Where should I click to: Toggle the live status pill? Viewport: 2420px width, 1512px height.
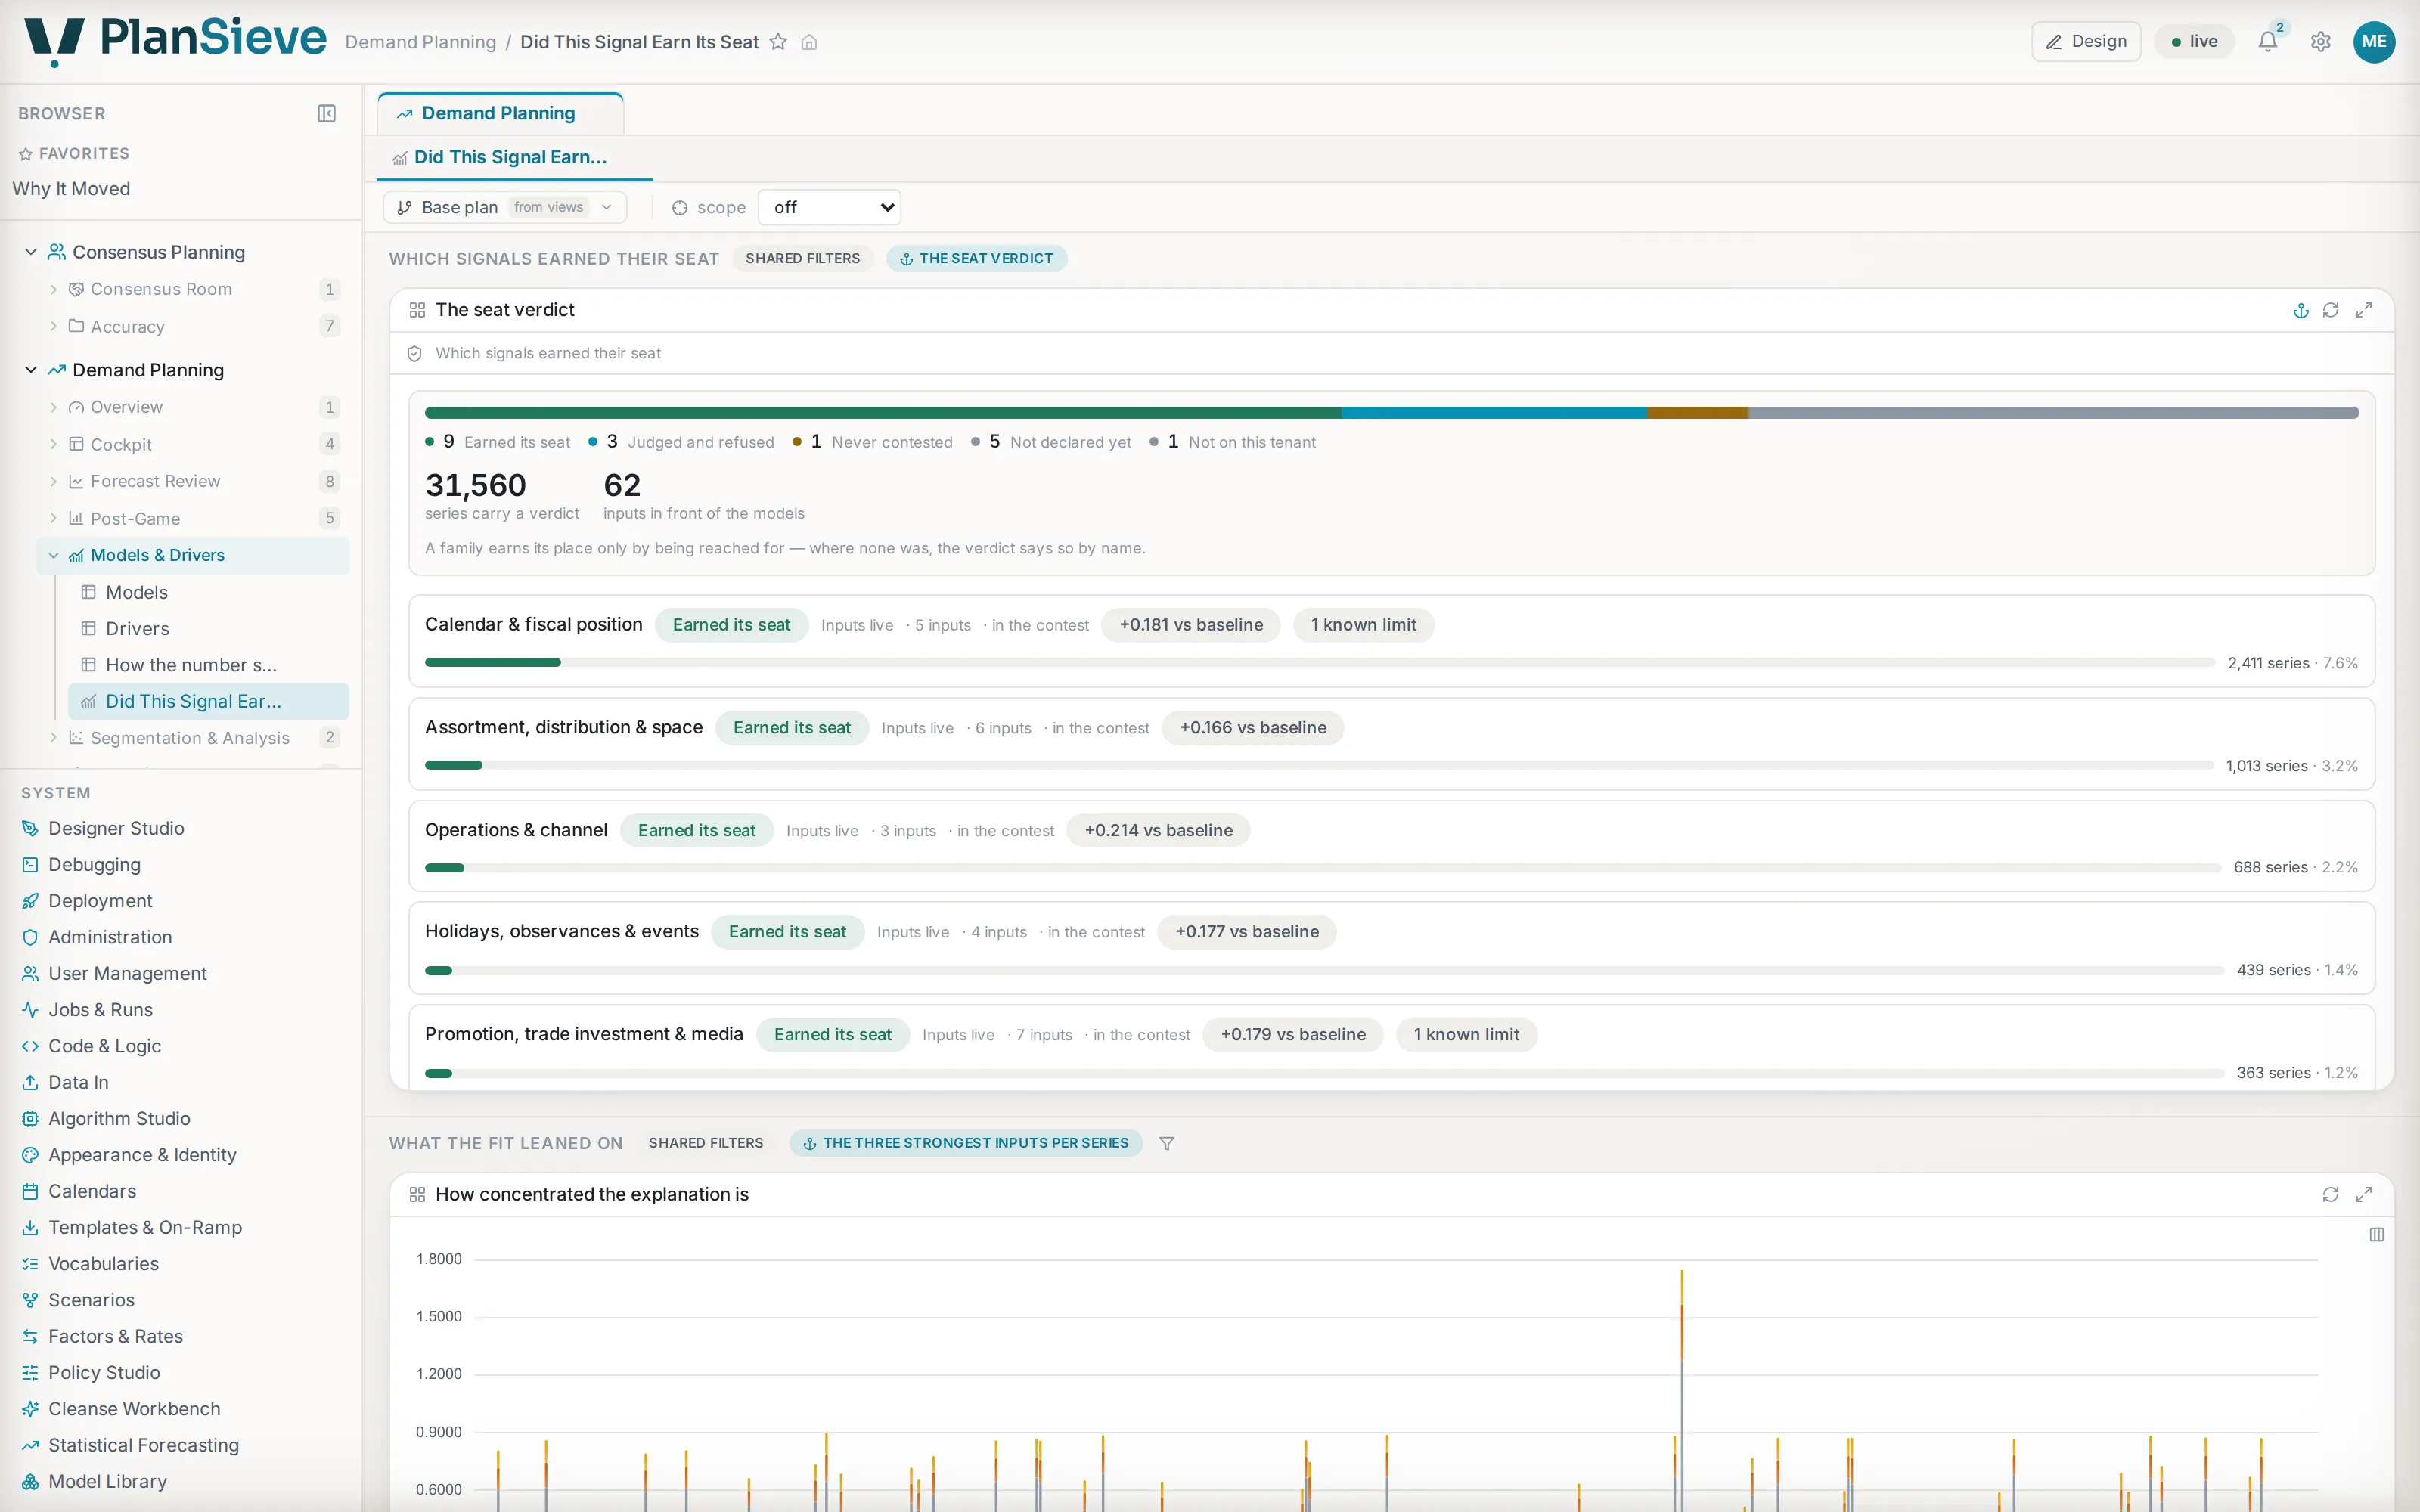[2193, 41]
